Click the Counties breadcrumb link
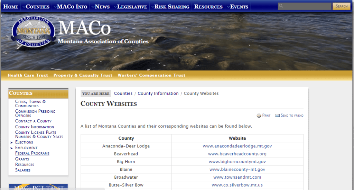The height and width of the screenshot is (190, 354). point(123,93)
